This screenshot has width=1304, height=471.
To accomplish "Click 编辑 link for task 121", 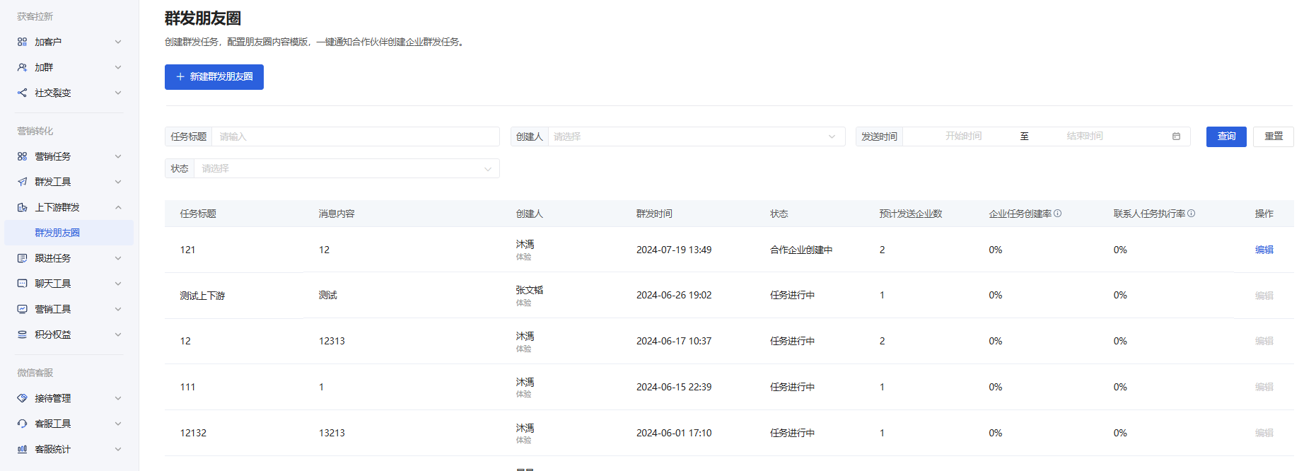I will pos(1264,250).
